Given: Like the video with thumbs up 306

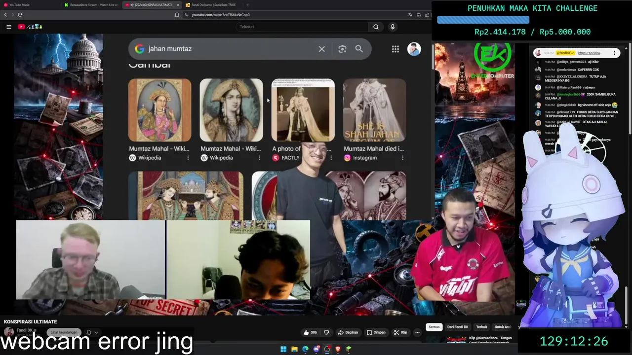Looking at the screenshot, I should click(310, 333).
